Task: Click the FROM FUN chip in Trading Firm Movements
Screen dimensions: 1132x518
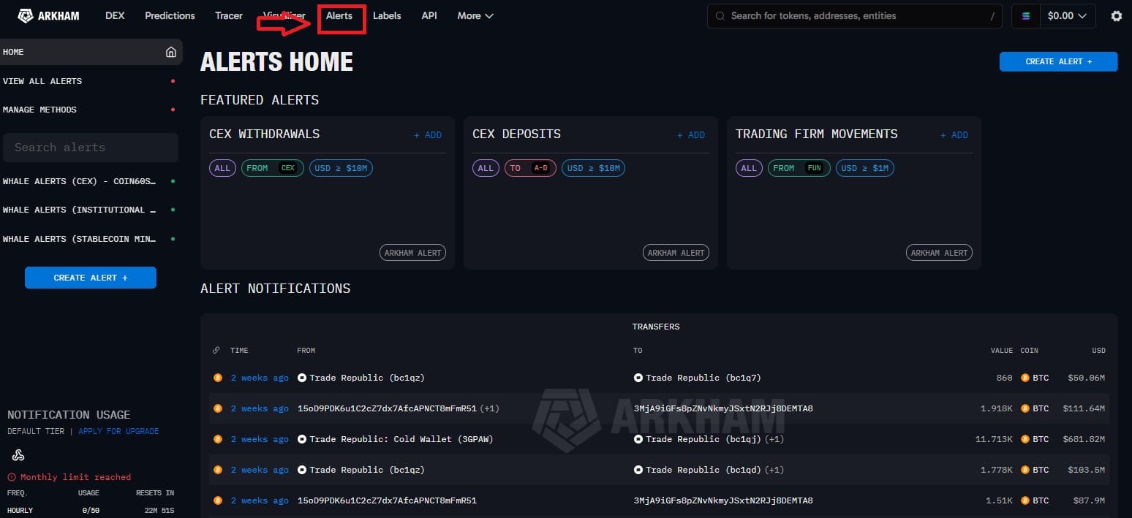Action: [x=799, y=168]
